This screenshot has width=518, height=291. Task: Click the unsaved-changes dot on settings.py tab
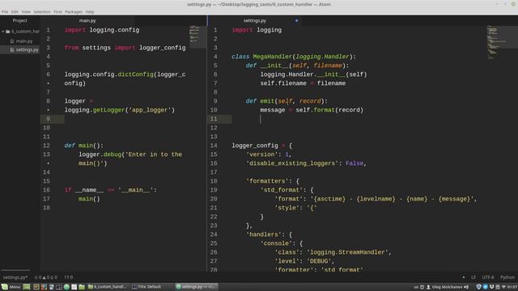pos(296,20)
